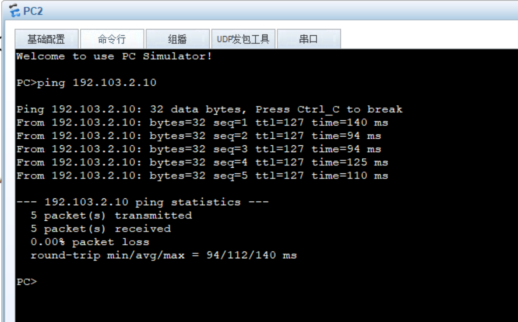Click the seq=5 ping reply line
Viewport: 518px width, 322px height.
point(202,175)
